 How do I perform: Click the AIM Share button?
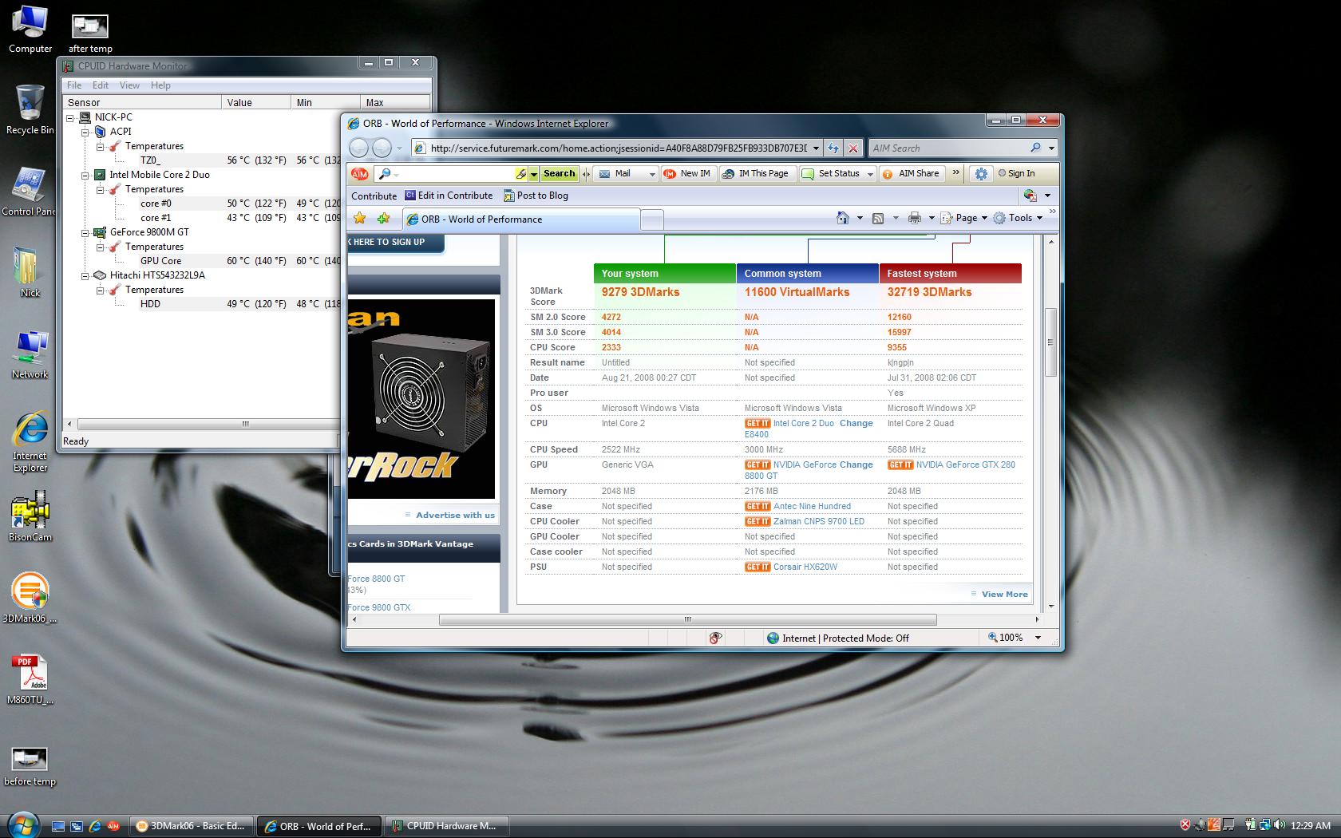[911, 173]
